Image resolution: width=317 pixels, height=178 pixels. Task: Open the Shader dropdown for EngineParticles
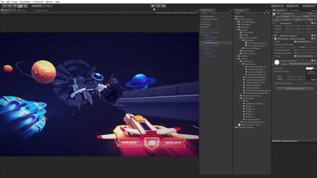[x=302, y=64]
